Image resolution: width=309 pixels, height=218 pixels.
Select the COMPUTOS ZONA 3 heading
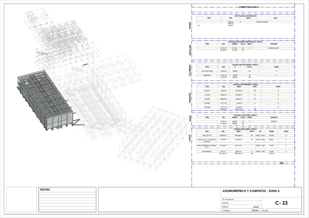(249, 7)
